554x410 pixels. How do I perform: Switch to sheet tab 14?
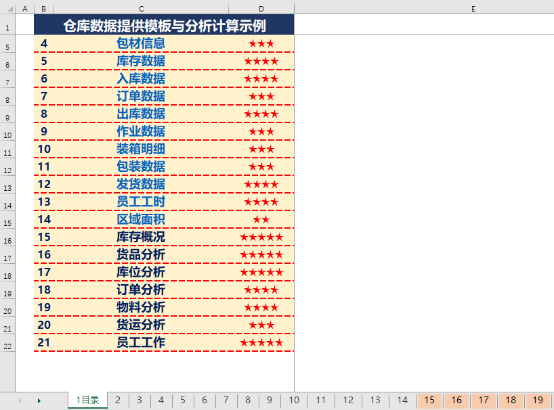point(402,400)
